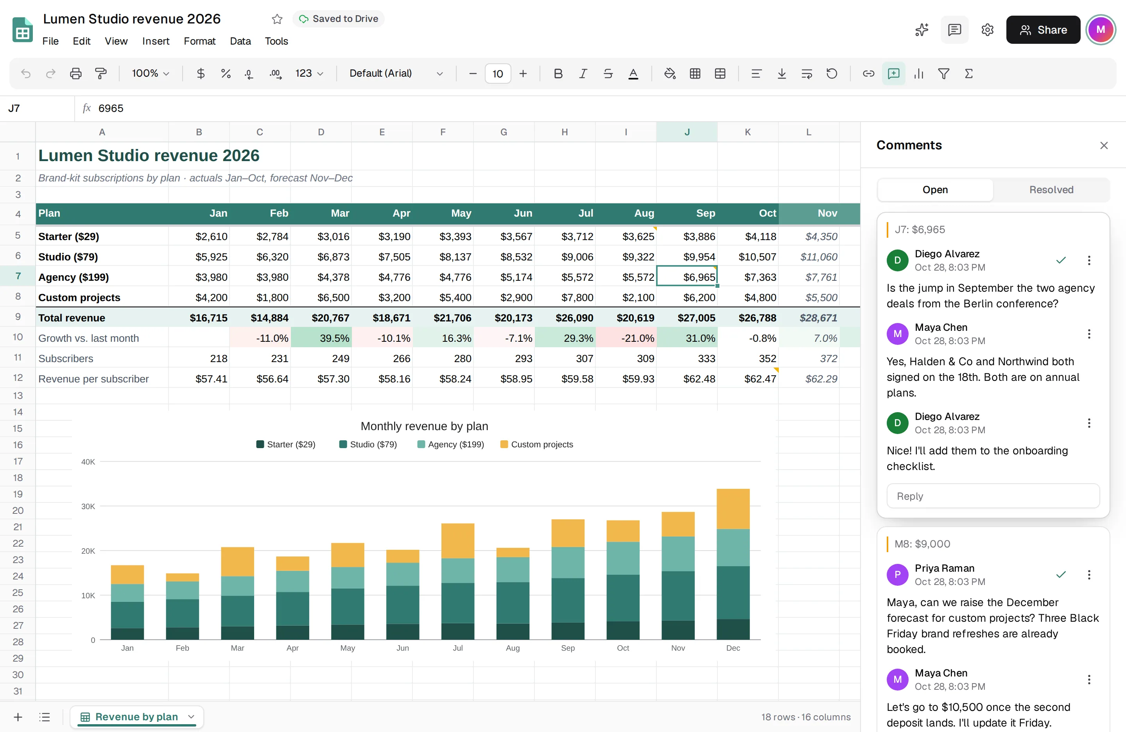This screenshot has height=732, width=1126.
Task: Click the Share button
Action: point(1043,30)
